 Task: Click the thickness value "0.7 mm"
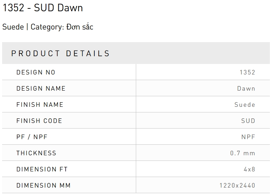pyautogui.click(x=243, y=153)
